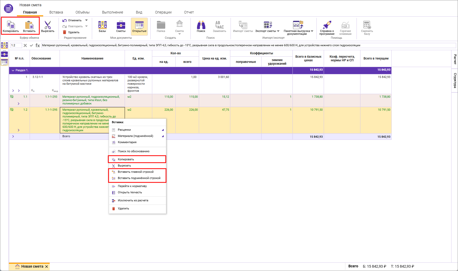Switch to the Объёмы ribbon tab
The width and height of the screenshot is (458, 271).
[82, 12]
